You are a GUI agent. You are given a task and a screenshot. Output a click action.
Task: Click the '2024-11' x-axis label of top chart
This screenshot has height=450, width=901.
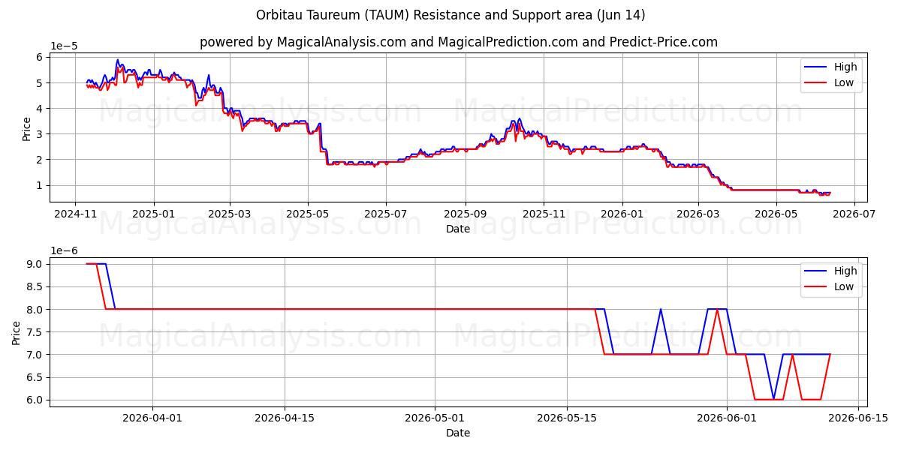coord(74,214)
